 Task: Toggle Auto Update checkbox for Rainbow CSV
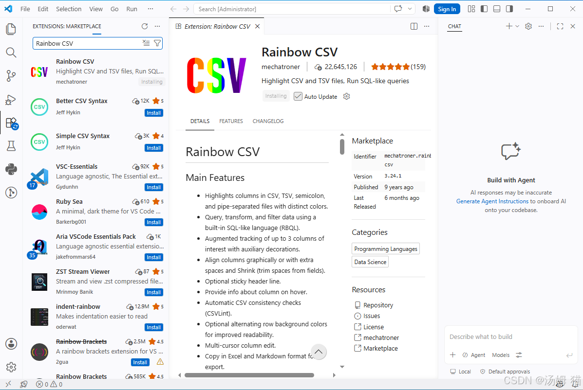tap(298, 96)
